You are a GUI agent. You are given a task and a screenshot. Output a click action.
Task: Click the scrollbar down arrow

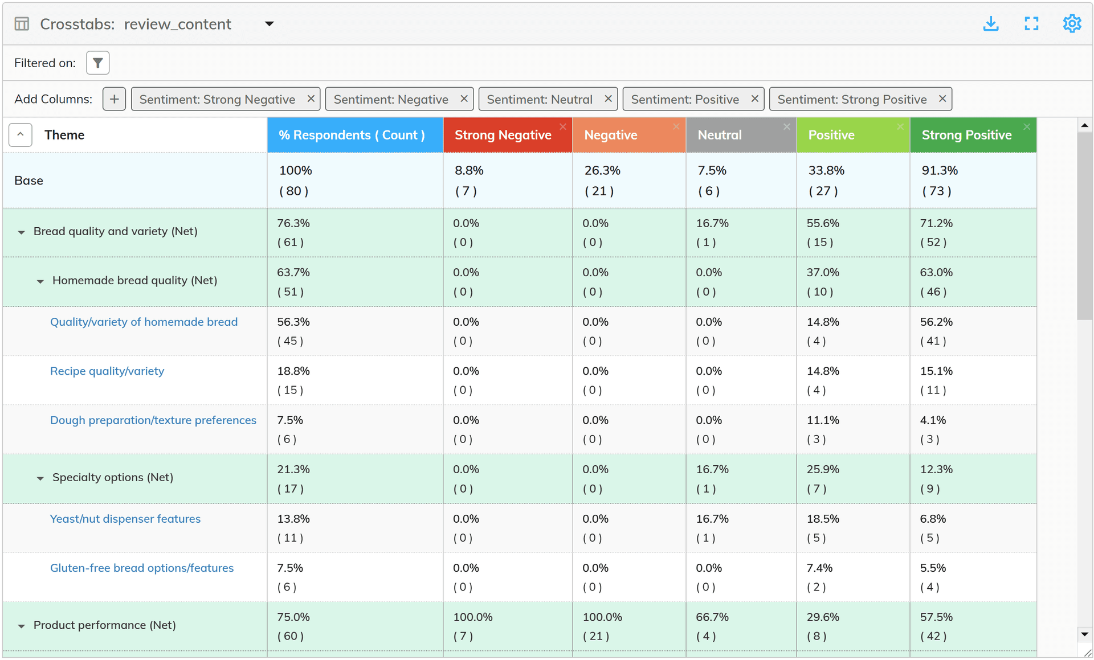(1084, 634)
